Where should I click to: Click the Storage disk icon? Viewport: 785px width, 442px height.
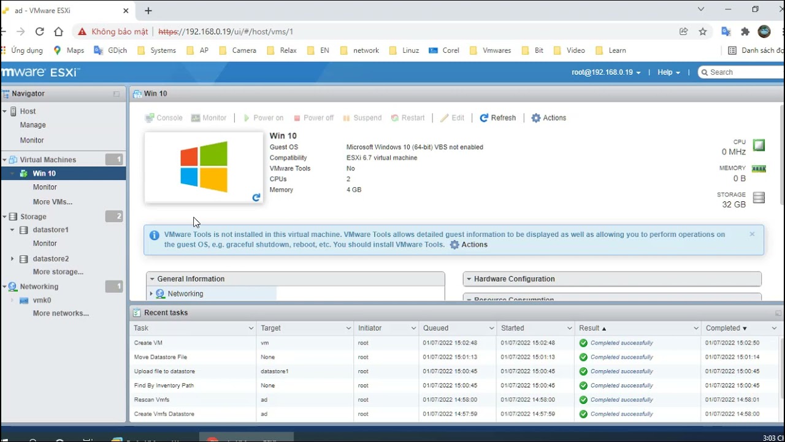[759, 198]
